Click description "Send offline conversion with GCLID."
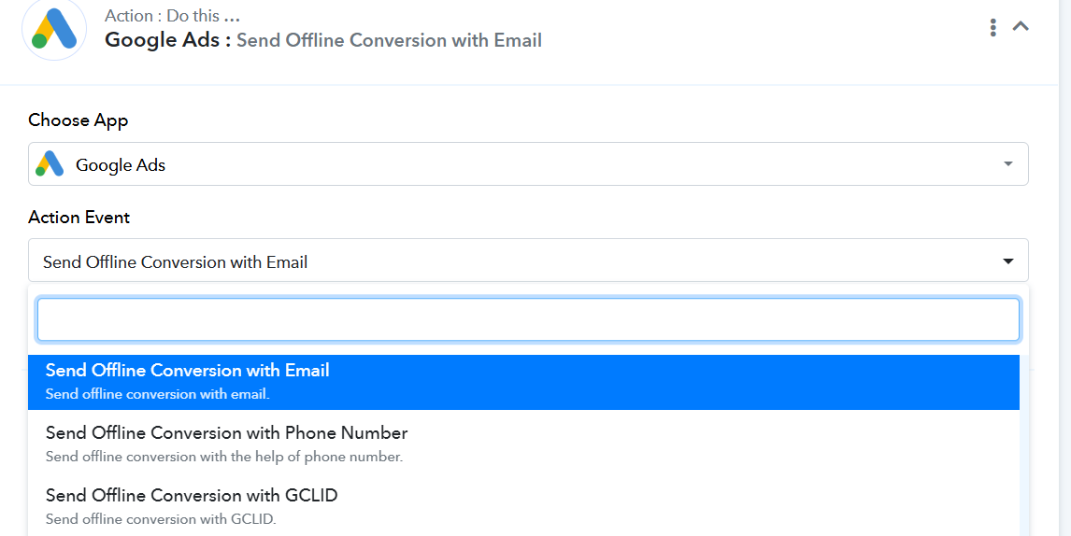 (161, 519)
